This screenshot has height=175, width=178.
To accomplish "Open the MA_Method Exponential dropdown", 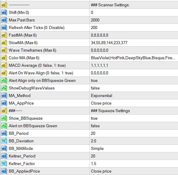I will coord(134,96).
